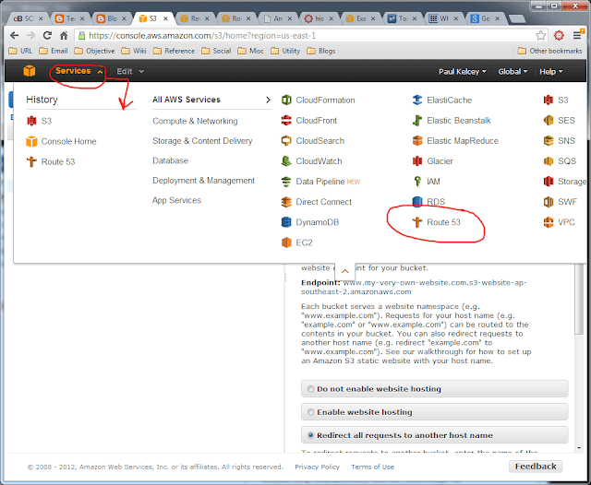Open CloudFormation service icon
591x485 pixels.
click(x=286, y=101)
